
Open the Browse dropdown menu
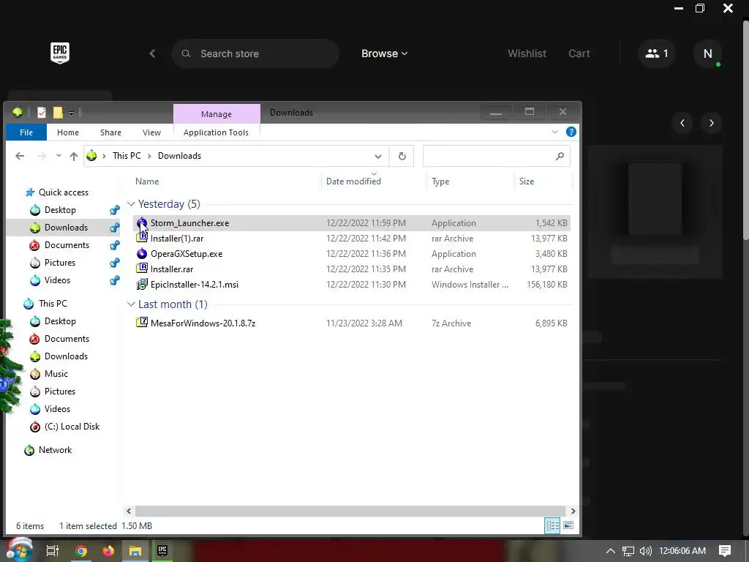coord(385,53)
